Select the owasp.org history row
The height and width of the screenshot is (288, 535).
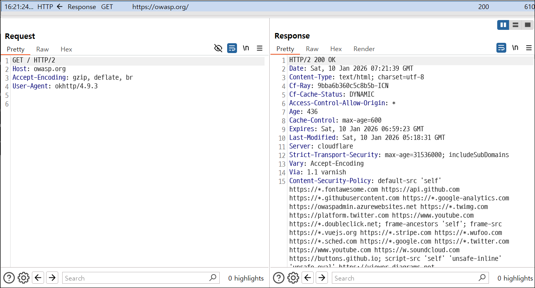267,7
